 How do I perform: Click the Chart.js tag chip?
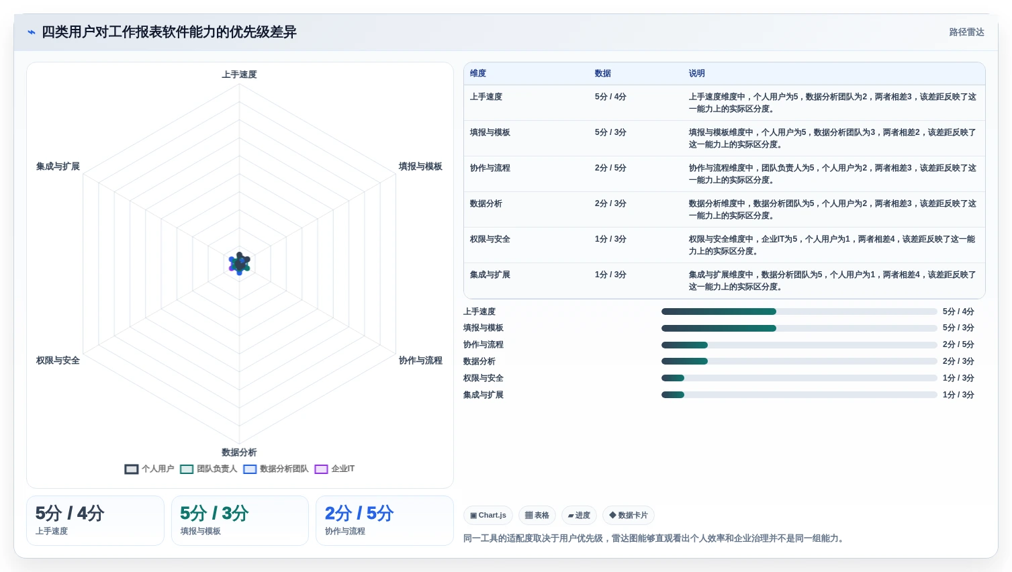[x=488, y=516]
